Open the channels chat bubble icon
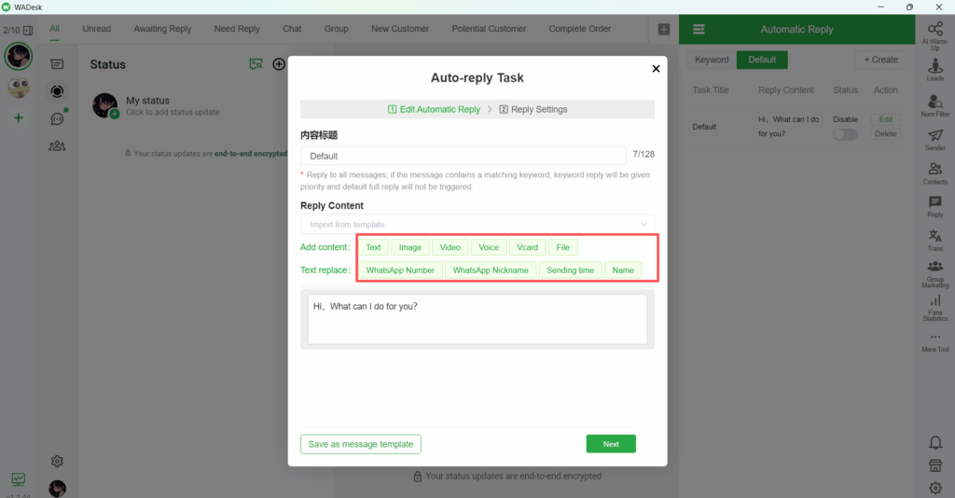Image resolution: width=955 pixels, height=498 pixels. tap(57, 118)
